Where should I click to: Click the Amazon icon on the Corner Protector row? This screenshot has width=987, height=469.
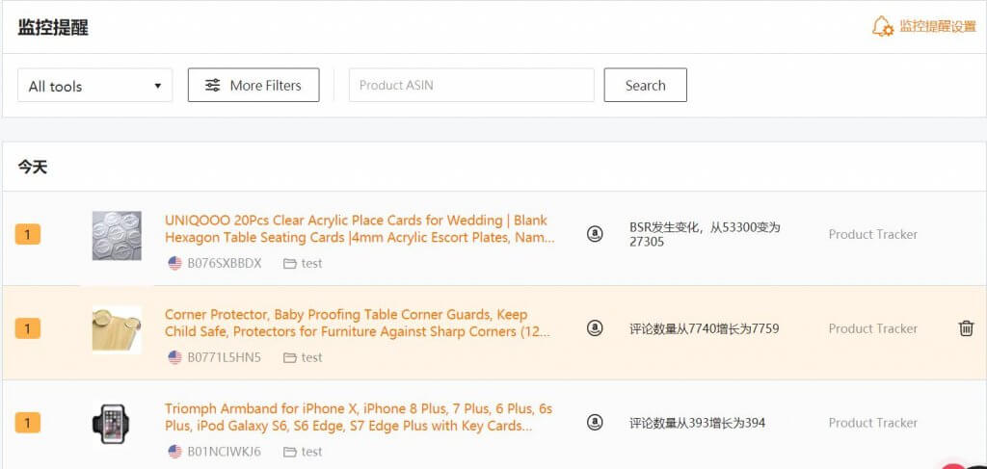[594, 328]
